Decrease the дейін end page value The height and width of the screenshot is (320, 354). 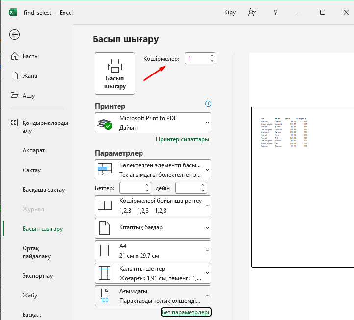[203, 191]
